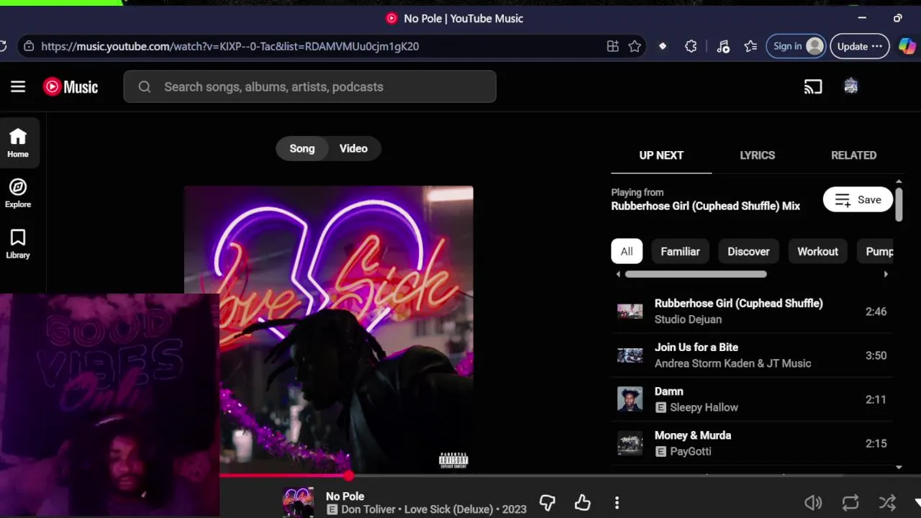Click the Update button's three-dot menu
The image size is (921, 518).
pos(876,46)
